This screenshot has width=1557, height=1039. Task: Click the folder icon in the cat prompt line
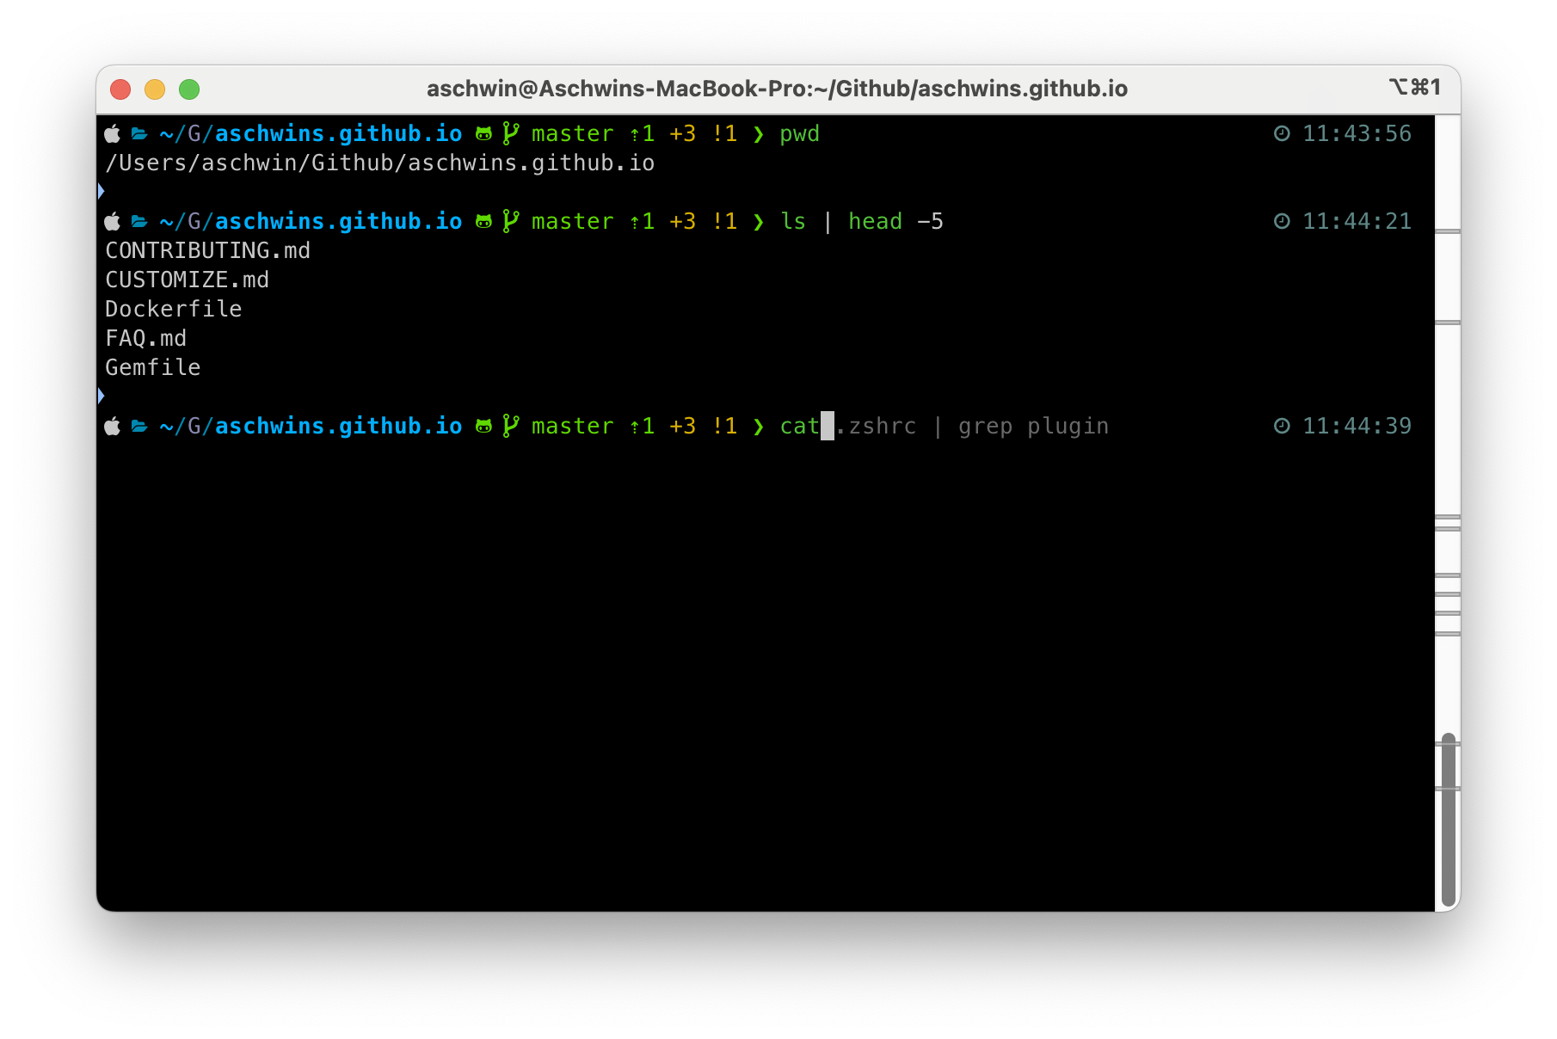[x=139, y=426]
